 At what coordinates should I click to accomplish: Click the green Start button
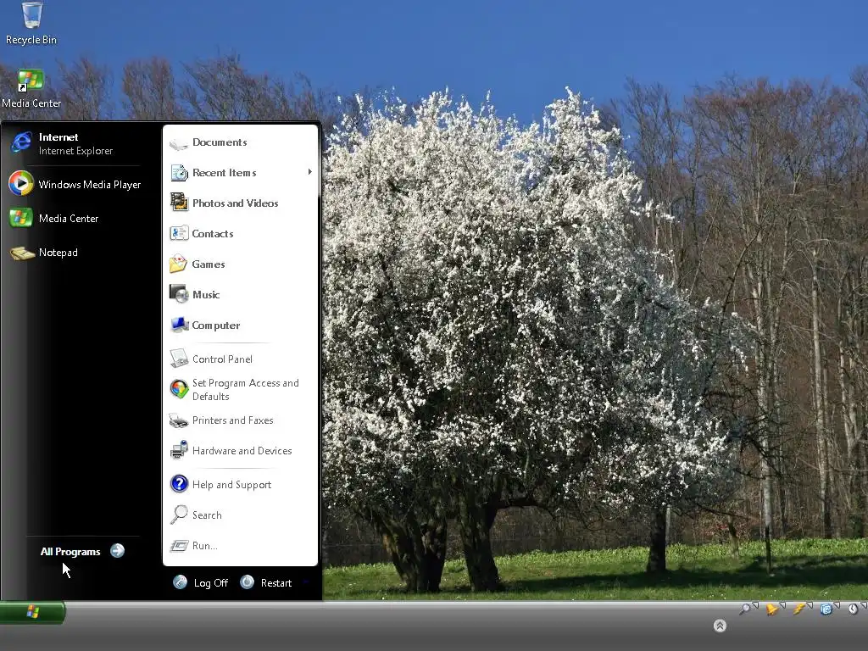33,612
